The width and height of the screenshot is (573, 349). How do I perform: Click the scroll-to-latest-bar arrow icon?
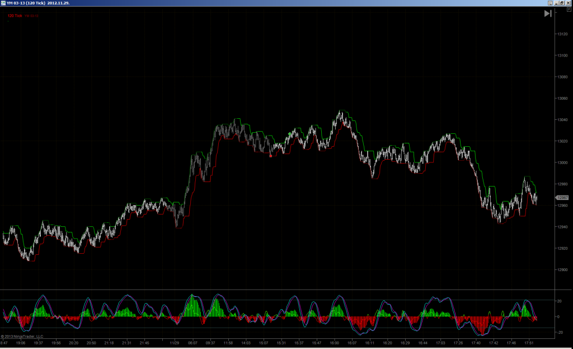coord(548,13)
